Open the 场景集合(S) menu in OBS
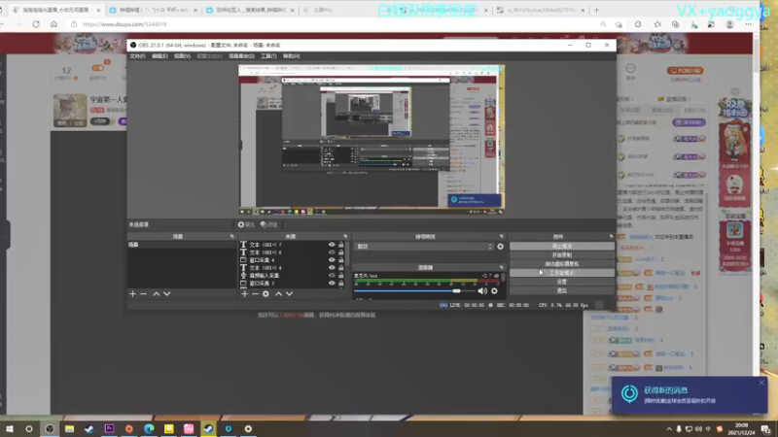 pos(241,56)
